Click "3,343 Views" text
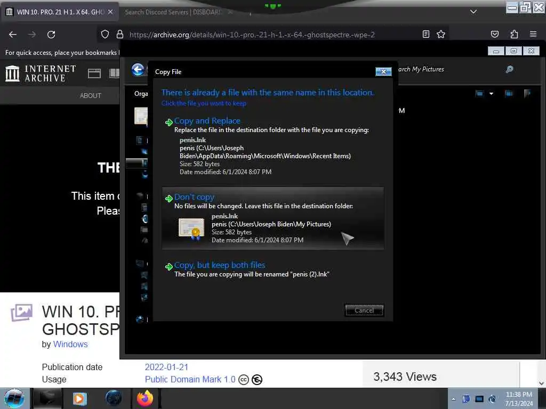The height and width of the screenshot is (409, 546). point(405,377)
